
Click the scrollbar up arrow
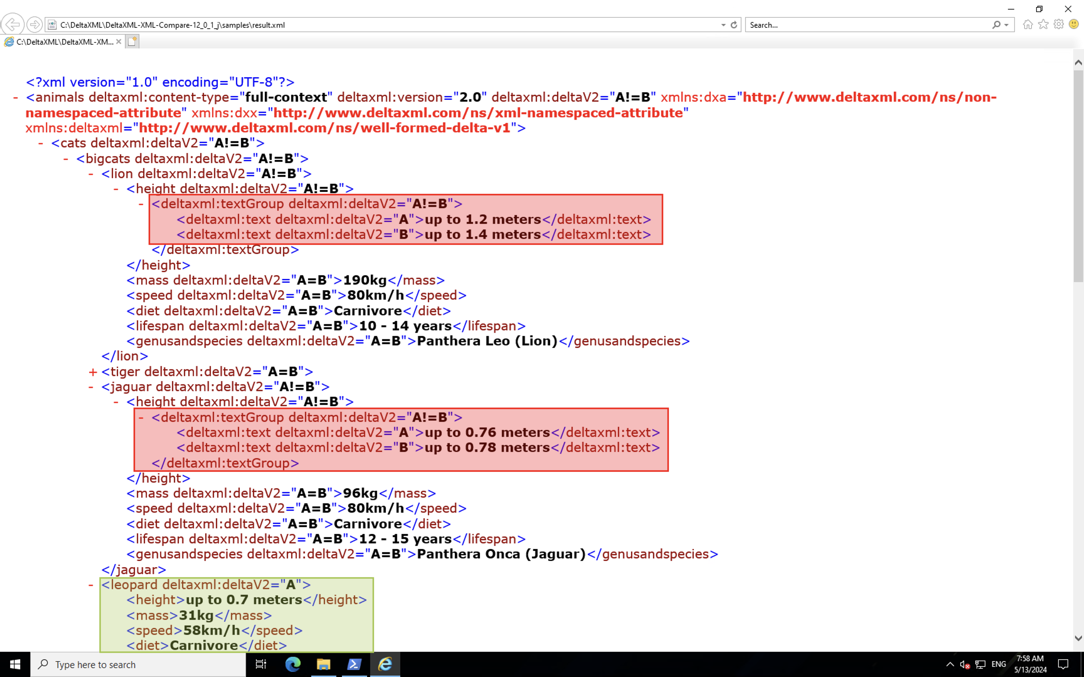pos(1078,63)
